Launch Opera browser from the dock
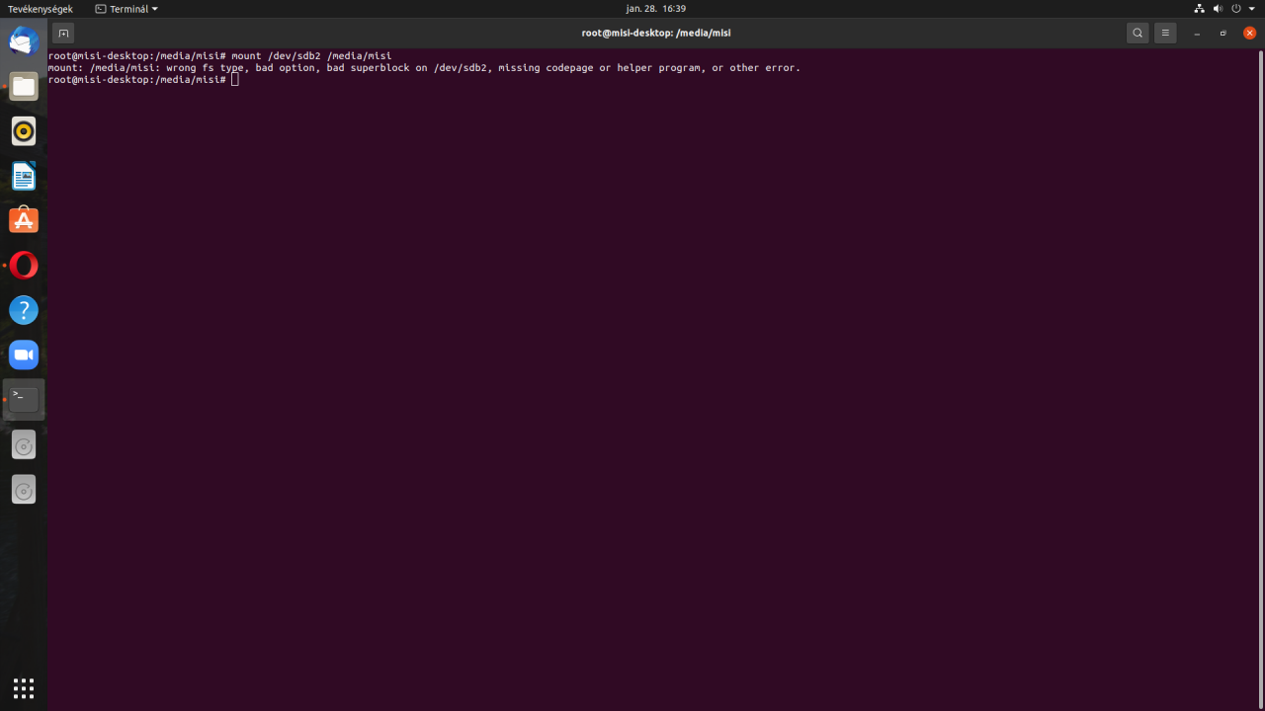 pyautogui.click(x=24, y=266)
